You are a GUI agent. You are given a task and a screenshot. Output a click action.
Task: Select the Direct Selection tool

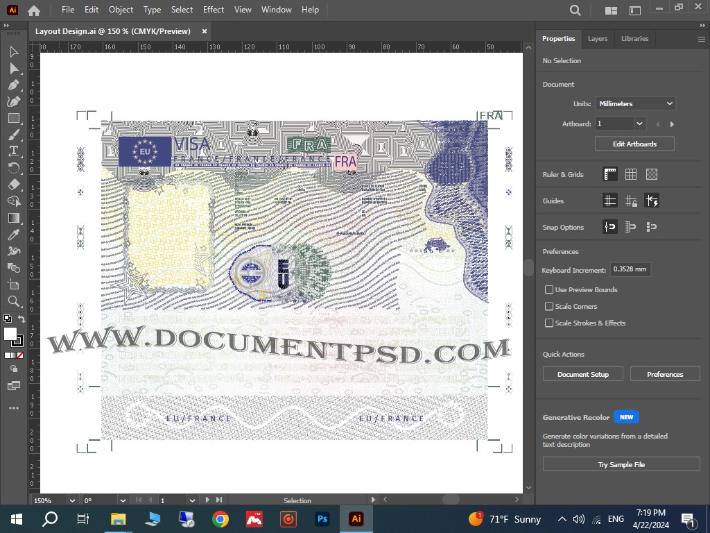click(x=14, y=69)
